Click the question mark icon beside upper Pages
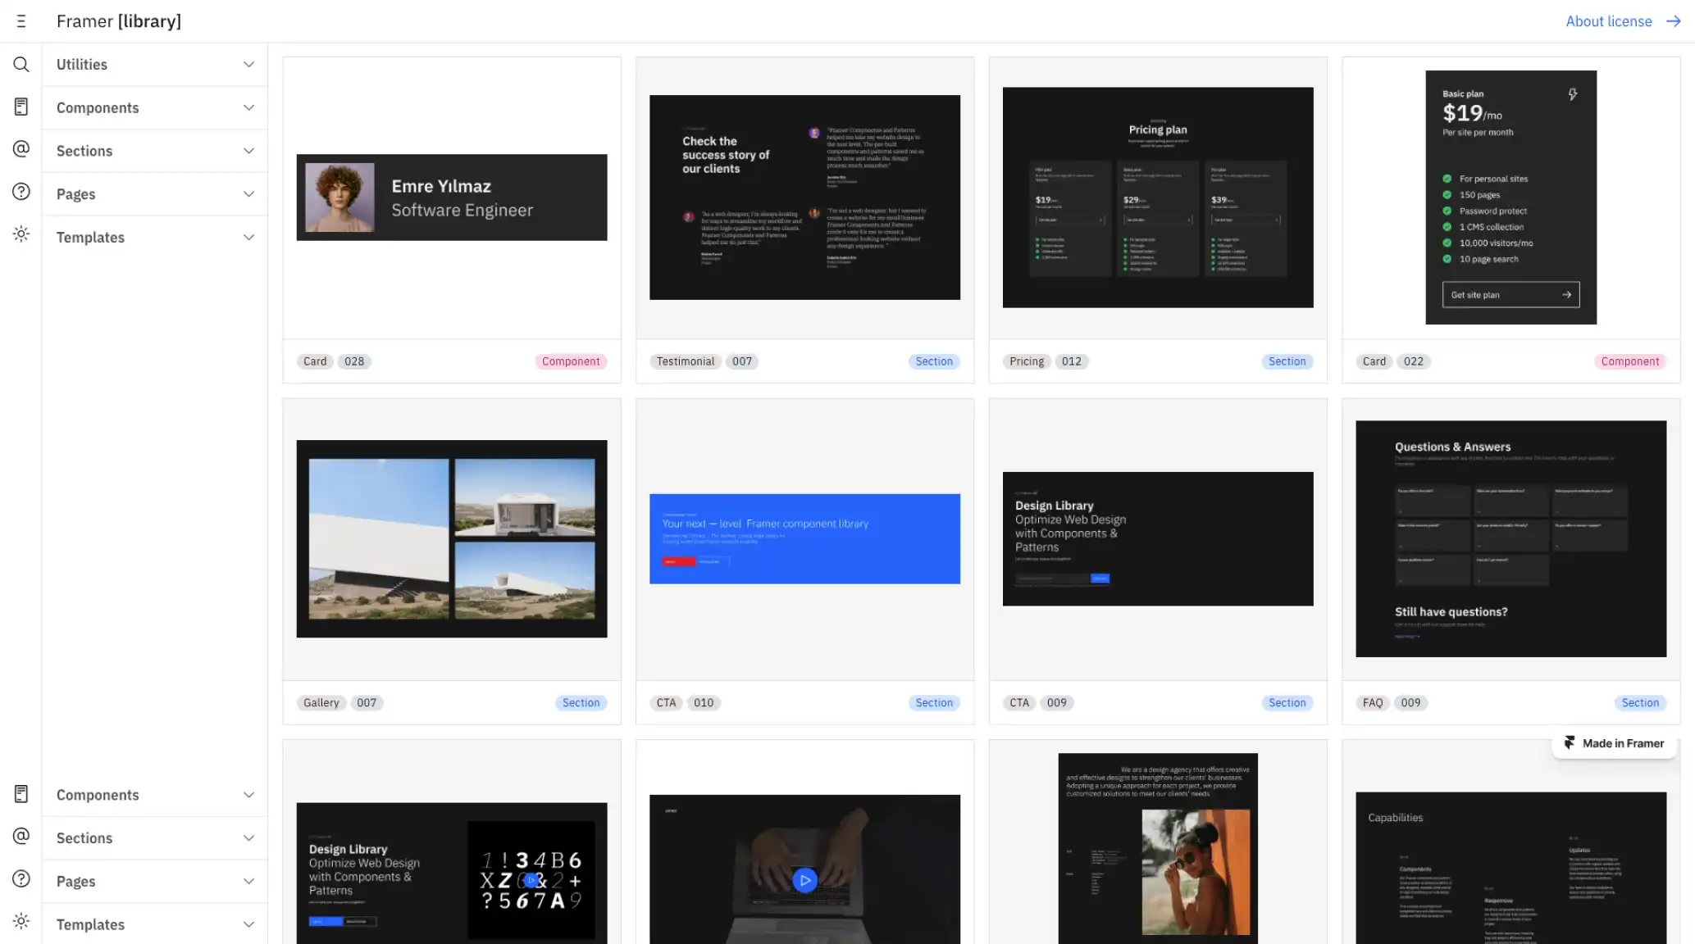 [x=21, y=192]
